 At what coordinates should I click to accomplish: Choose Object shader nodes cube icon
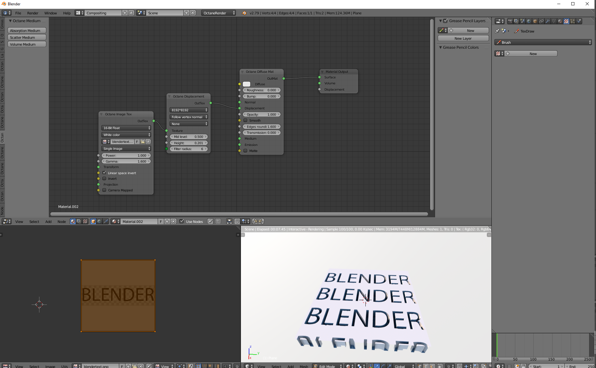pyautogui.click(x=93, y=221)
